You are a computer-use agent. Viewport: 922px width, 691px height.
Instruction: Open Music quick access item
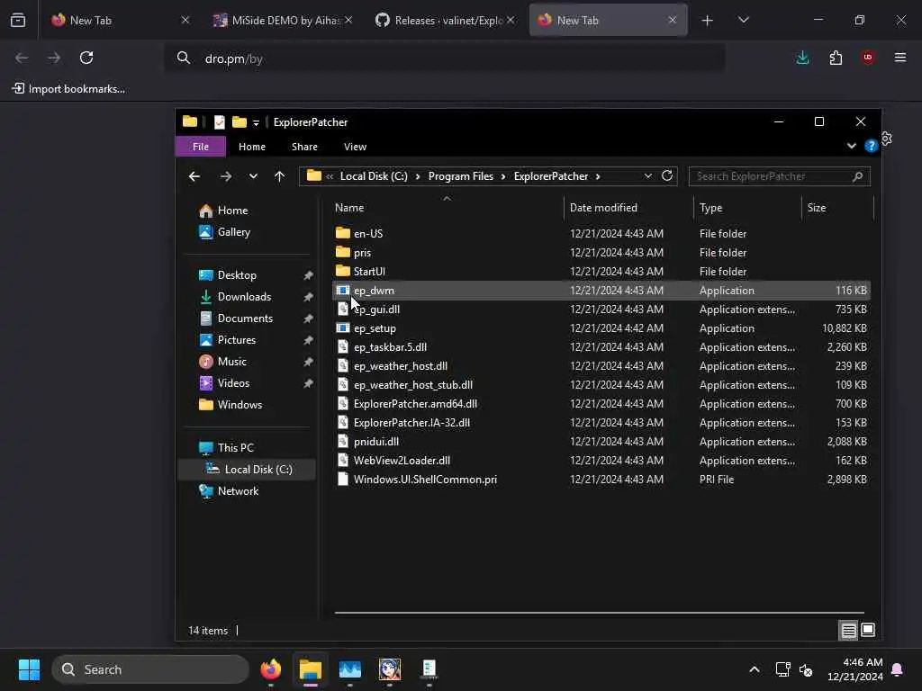pyautogui.click(x=231, y=362)
